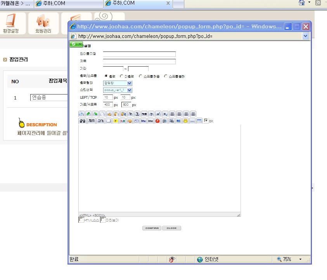Click the CONFIRM button

tap(152, 228)
